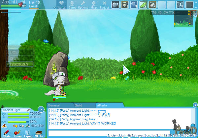Click the Logout button
The height and width of the screenshot is (138, 198).
pos(104,5)
